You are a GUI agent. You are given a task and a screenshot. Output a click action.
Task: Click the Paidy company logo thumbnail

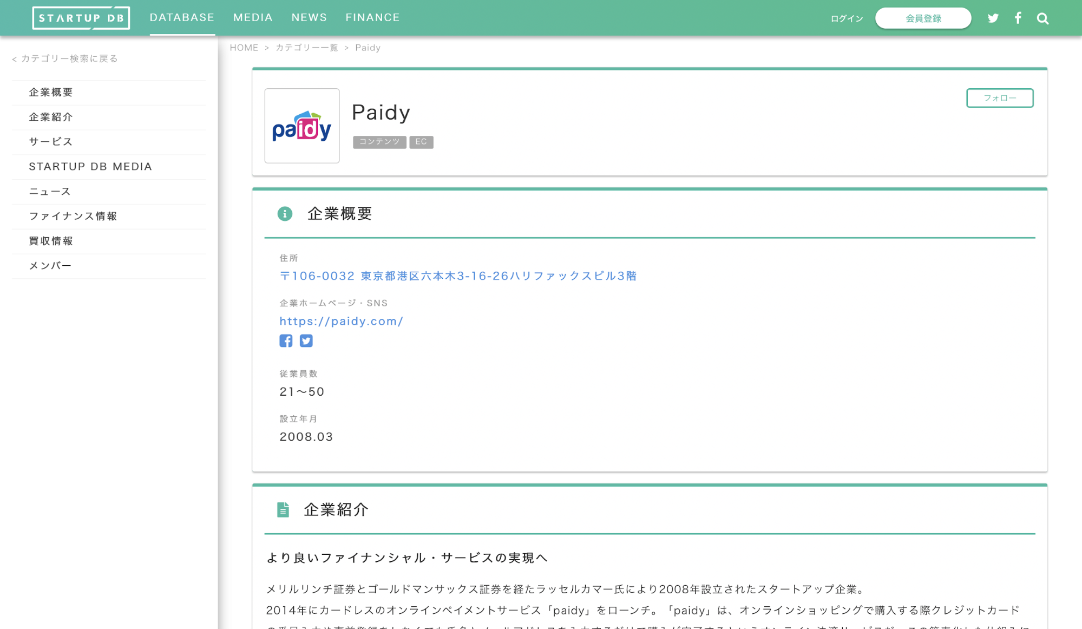click(x=301, y=126)
